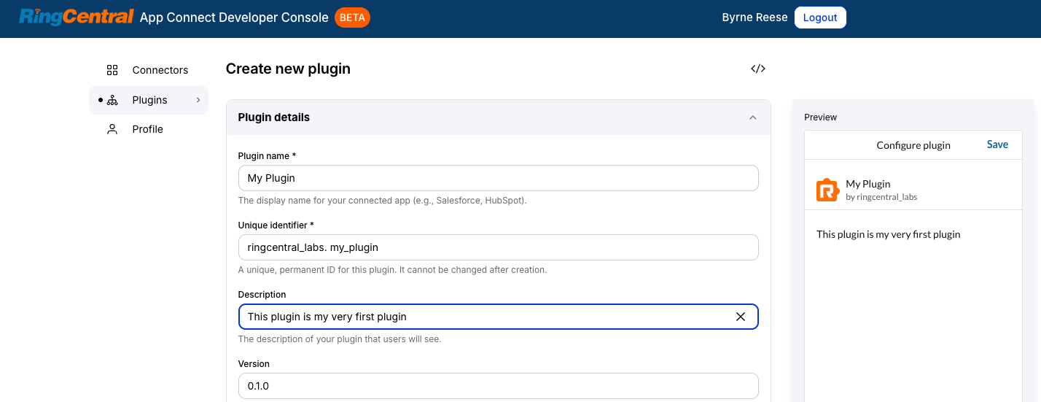Click the 'Unique identifier *' label
1041x402 pixels.
(276, 225)
